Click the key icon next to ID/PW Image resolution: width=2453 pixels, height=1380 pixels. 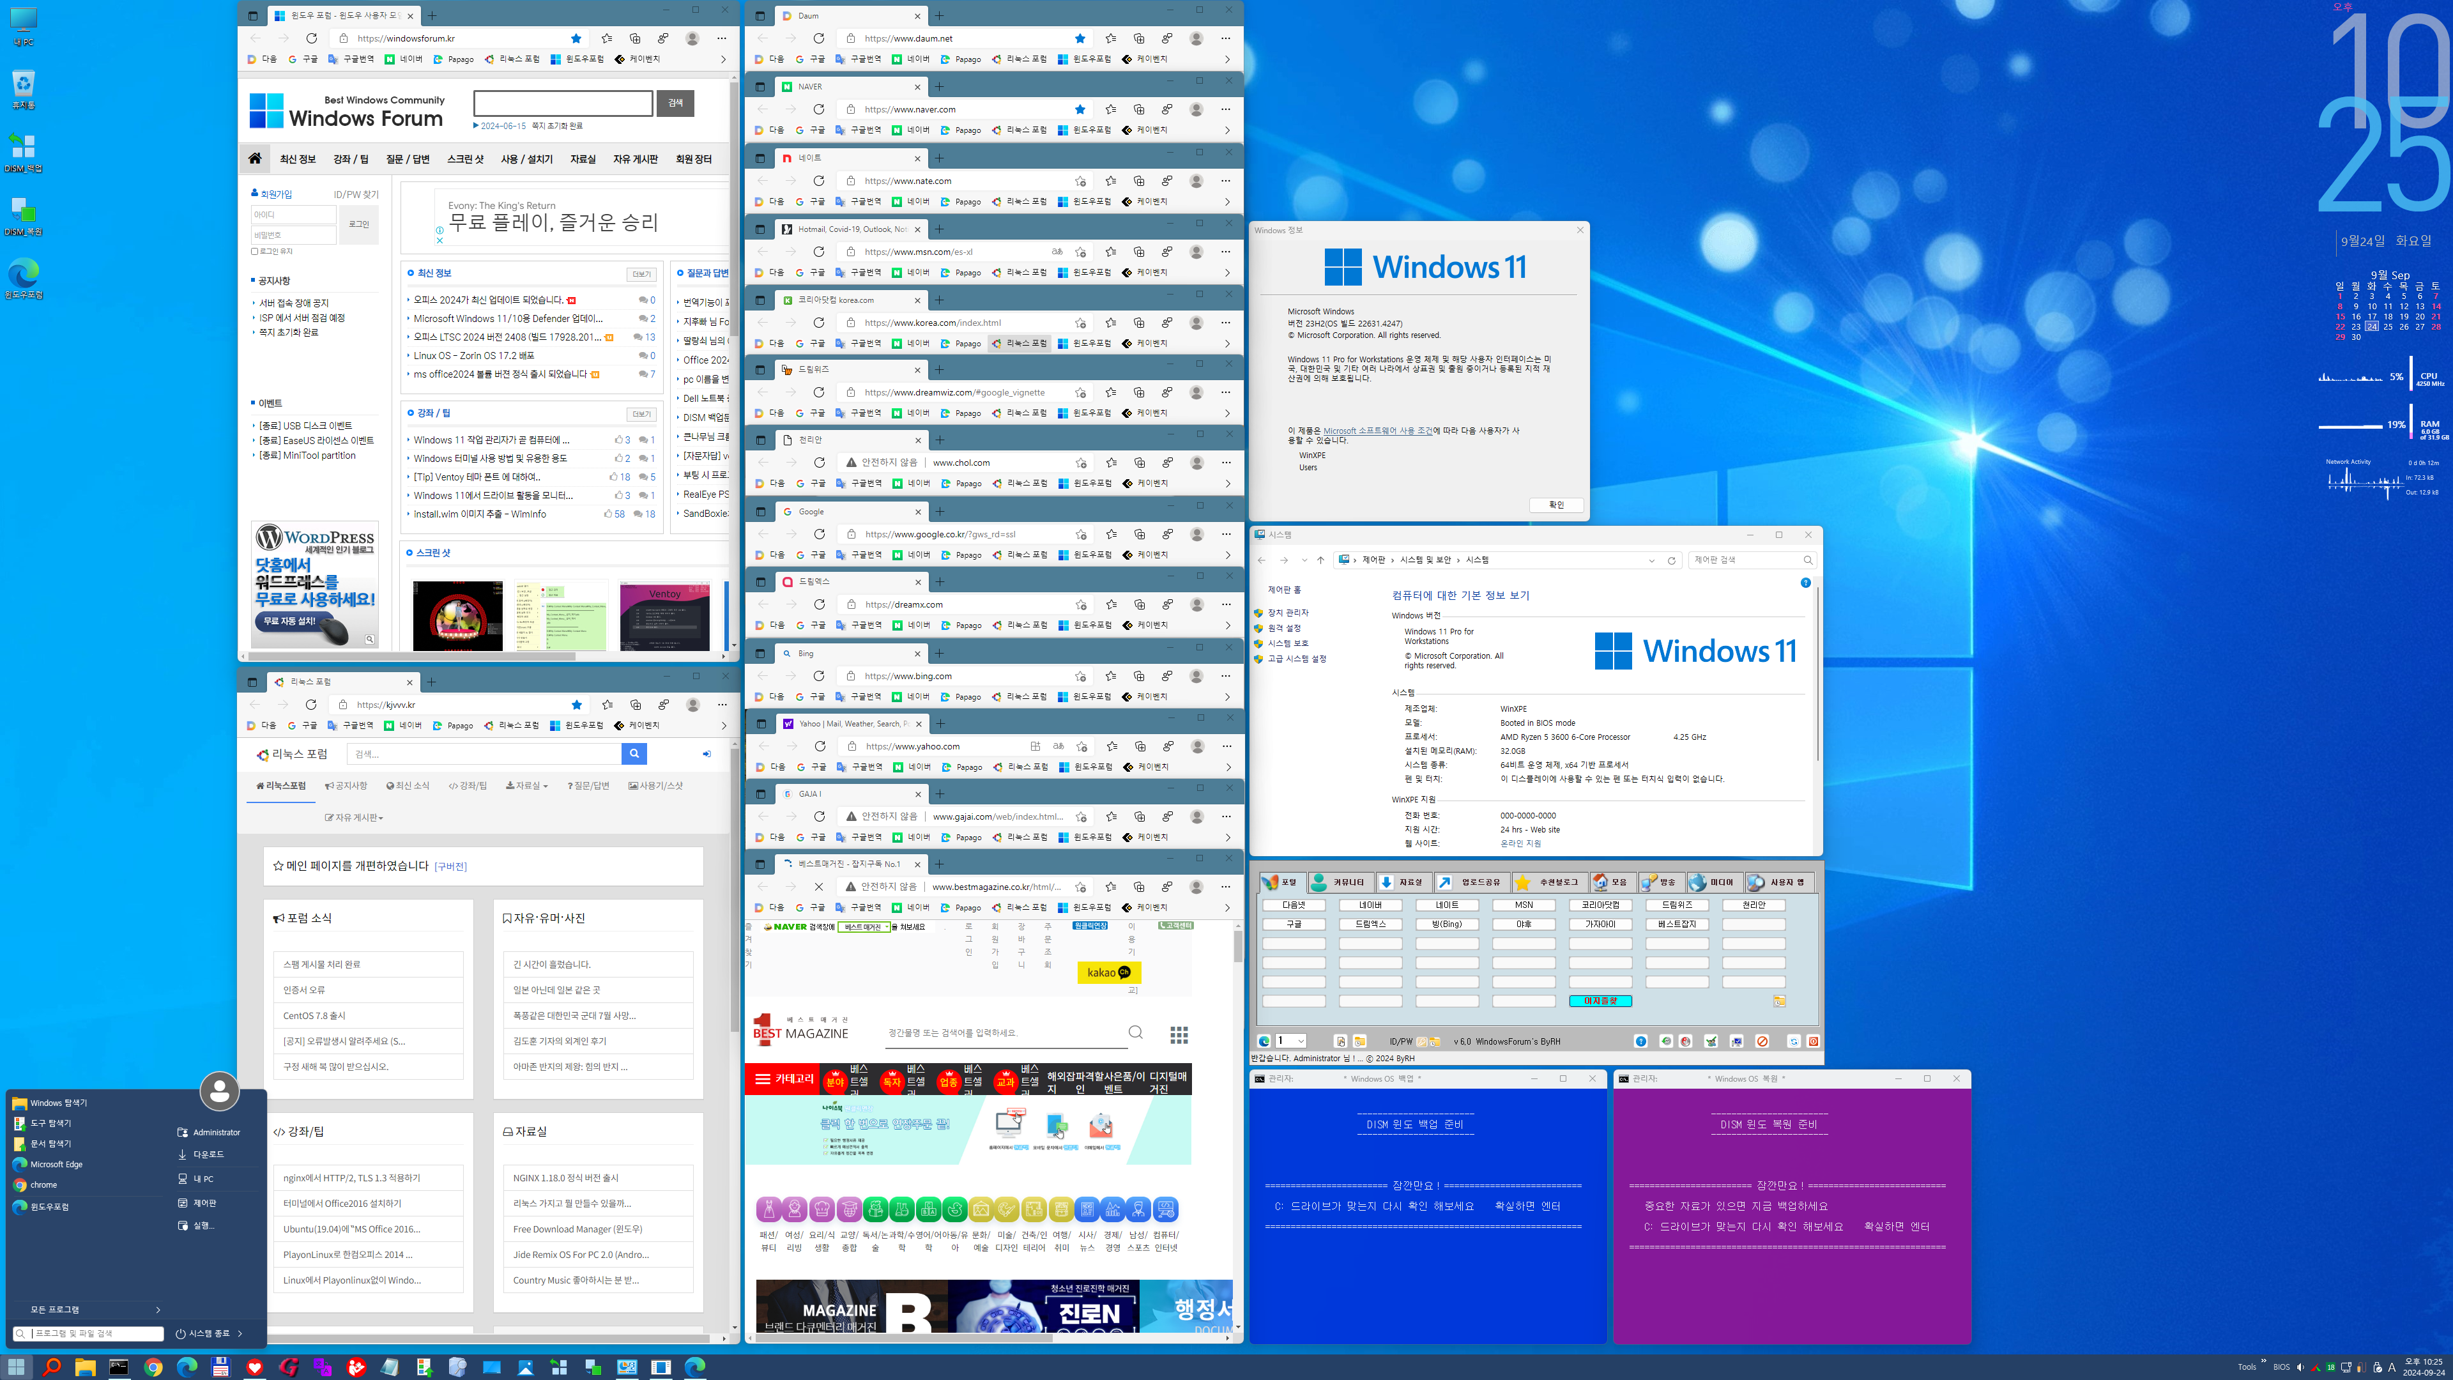pos(1422,1041)
